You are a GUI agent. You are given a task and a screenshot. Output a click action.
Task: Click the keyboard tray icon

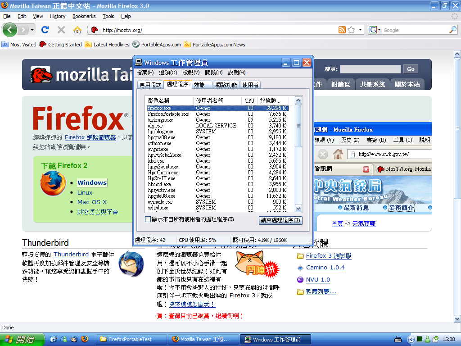398,340
